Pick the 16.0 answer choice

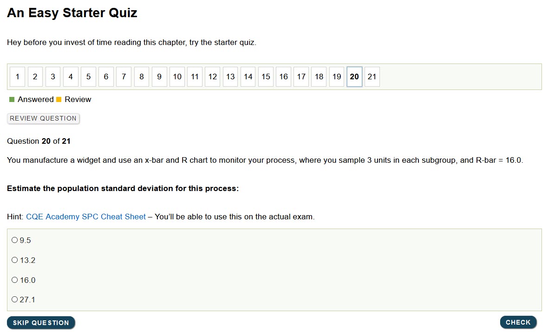[15, 280]
